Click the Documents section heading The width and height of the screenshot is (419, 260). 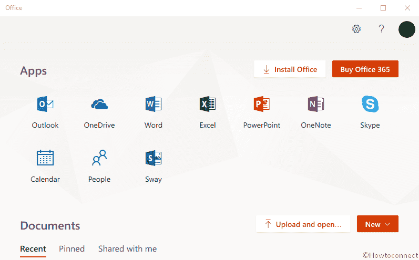50,225
